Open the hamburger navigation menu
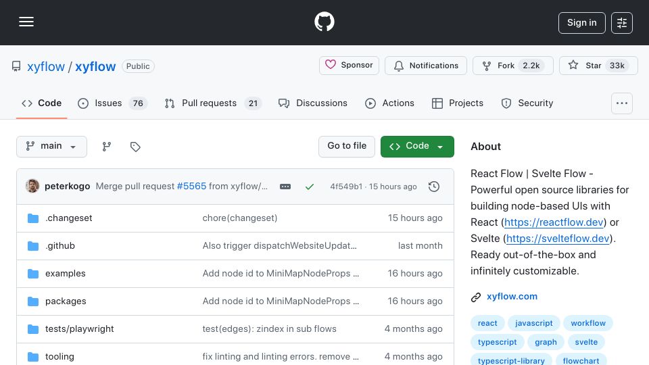Image resolution: width=649 pixels, height=365 pixels. [x=26, y=22]
